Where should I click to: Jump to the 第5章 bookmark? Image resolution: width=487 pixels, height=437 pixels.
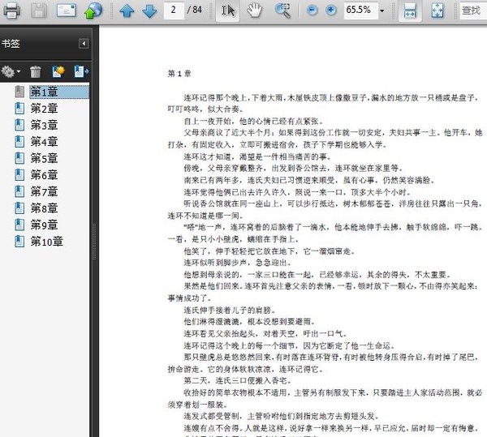click(x=44, y=158)
